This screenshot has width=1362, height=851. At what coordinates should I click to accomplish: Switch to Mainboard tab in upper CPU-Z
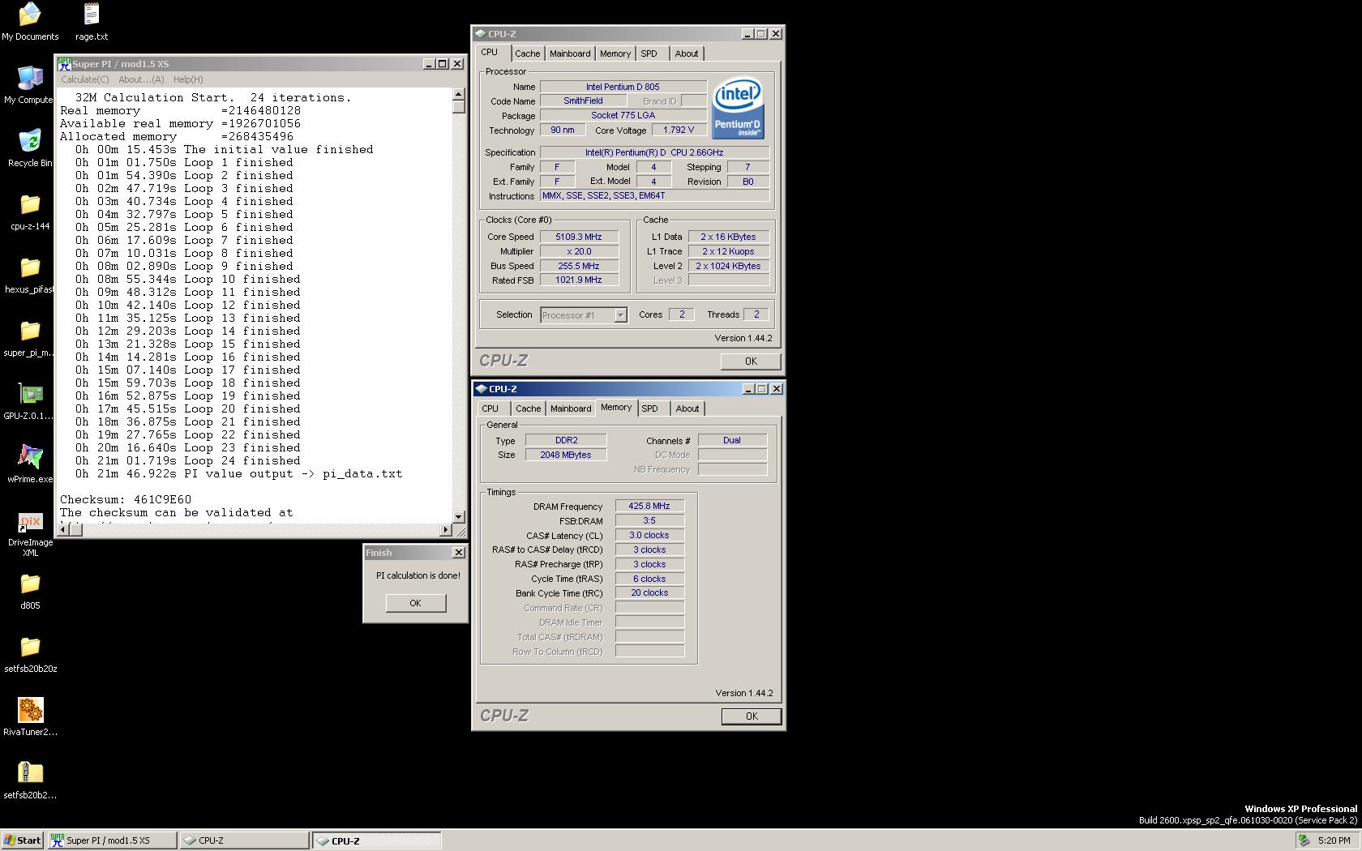570,53
